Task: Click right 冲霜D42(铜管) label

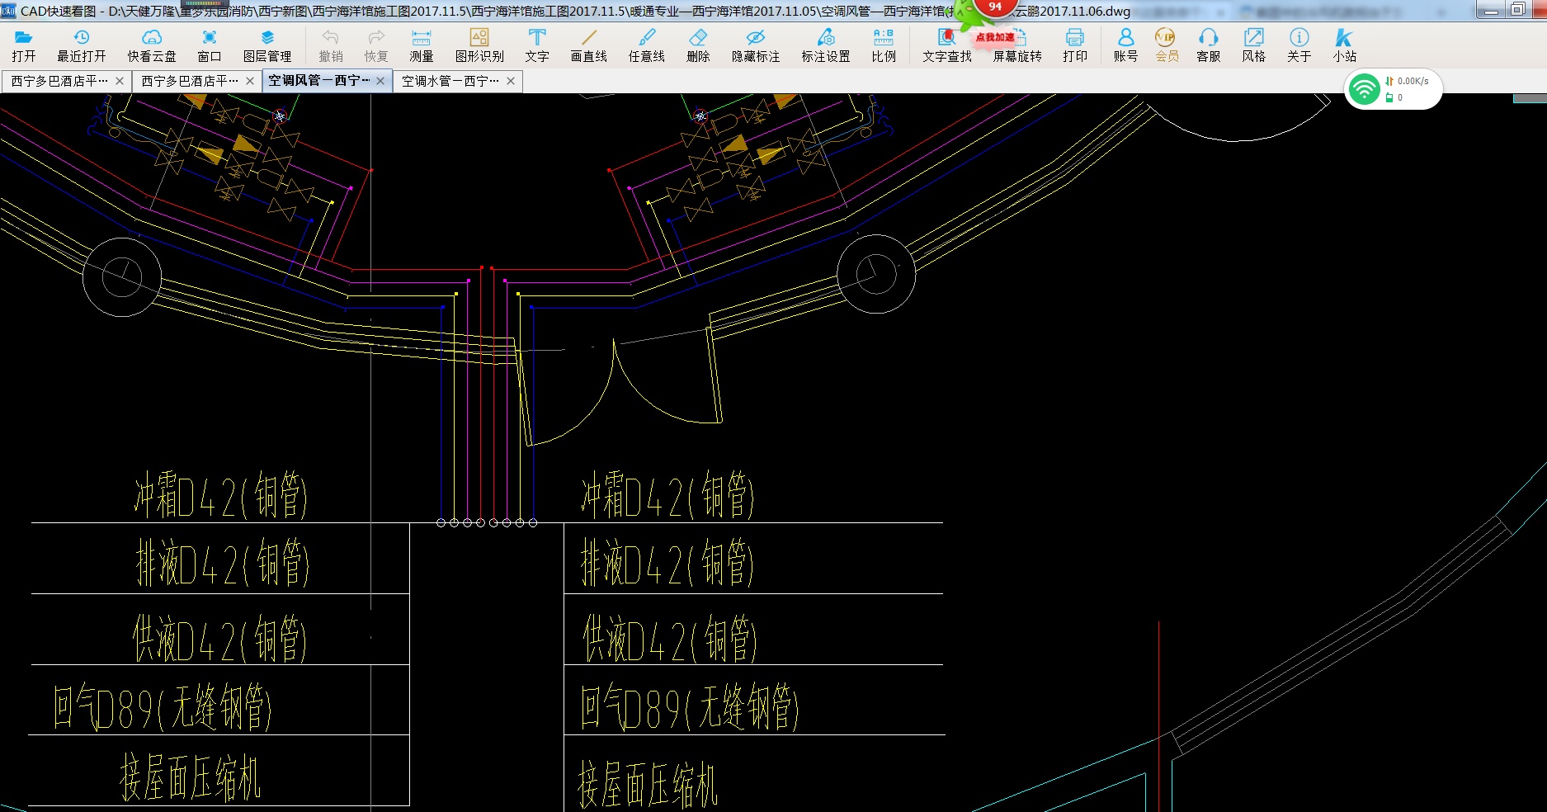Action: [x=667, y=495]
